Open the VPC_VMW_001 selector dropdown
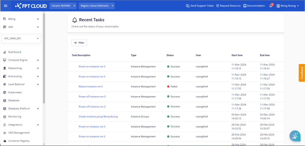The width and height of the screenshot is (305, 146). (x=21, y=39)
